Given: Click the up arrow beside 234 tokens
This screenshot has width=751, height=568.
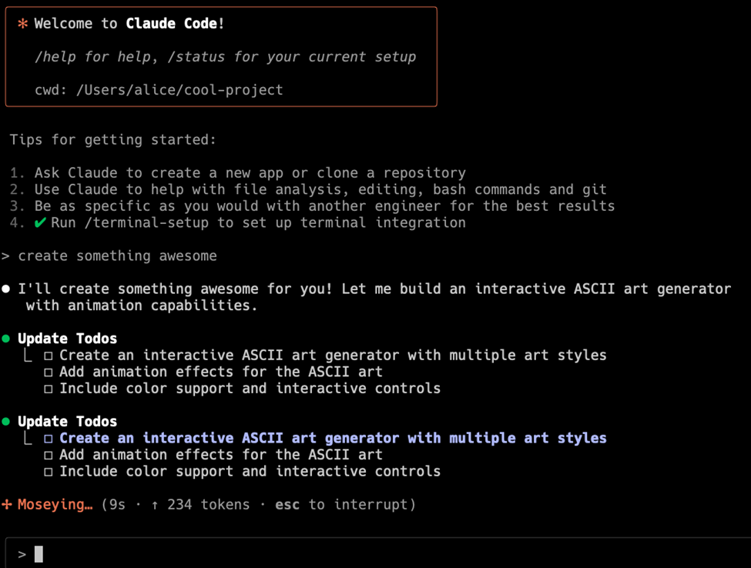Looking at the screenshot, I should click(154, 505).
